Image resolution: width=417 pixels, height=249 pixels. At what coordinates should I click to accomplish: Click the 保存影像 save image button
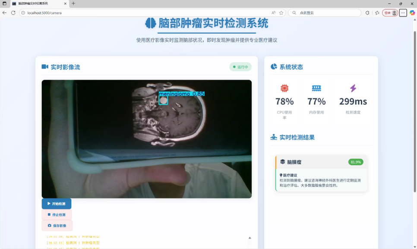click(57, 226)
